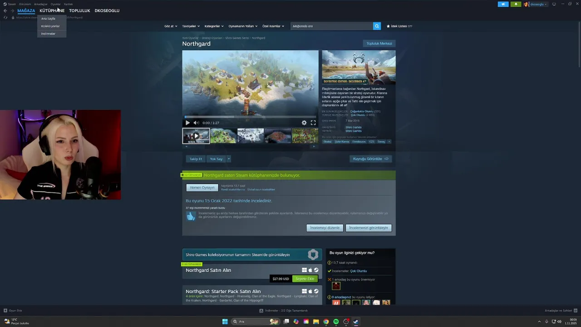This screenshot has height=327, width=581.
Task: Switch to the TOPLULUK tab
Action: tap(79, 10)
